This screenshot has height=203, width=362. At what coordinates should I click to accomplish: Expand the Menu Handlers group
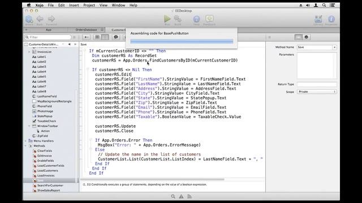point(25,141)
